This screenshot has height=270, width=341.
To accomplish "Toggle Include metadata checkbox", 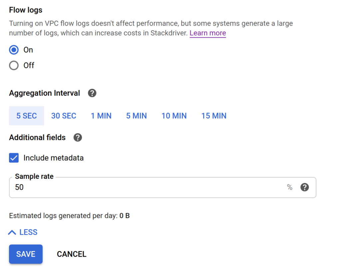I will pyautogui.click(x=14, y=158).
